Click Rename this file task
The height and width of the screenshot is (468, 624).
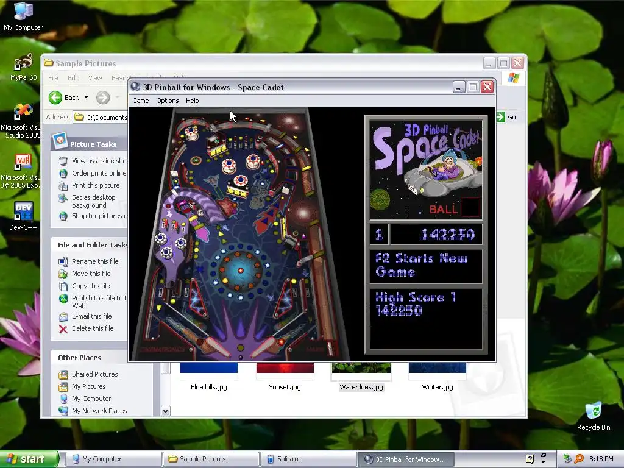coord(95,261)
